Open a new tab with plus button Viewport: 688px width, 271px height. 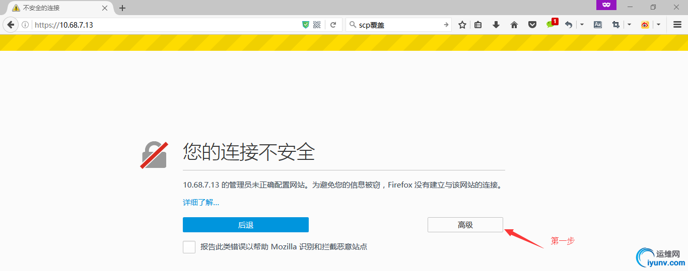122,8
